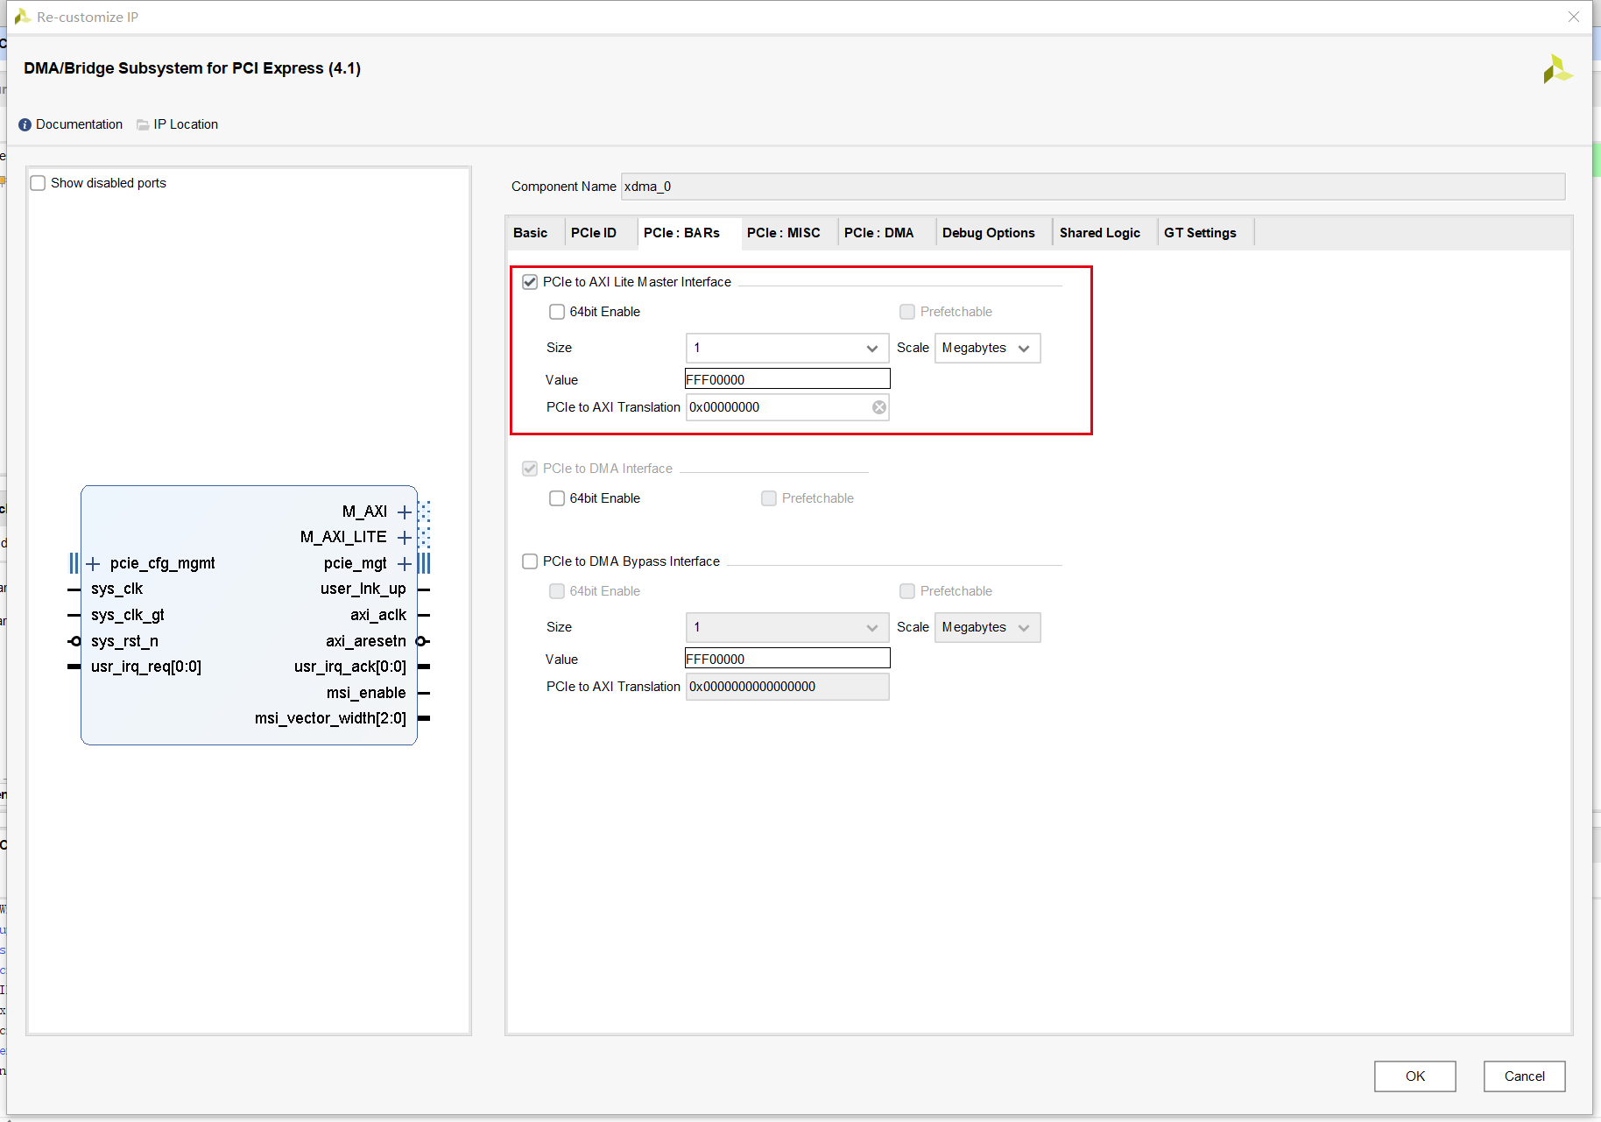This screenshot has width=1601, height=1122.
Task: Expand the pcie_mgt port plus icon
Action: coord(404,563)
